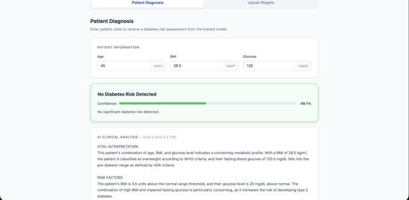The height and width of the screenshot is (200, 409).
Task: Click the risk factors paragraph text
Action: pos(202,190)
